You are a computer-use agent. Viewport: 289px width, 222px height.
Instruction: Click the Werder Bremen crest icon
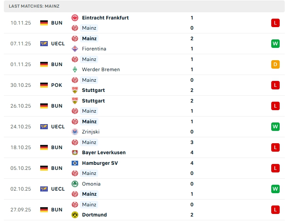75,69
